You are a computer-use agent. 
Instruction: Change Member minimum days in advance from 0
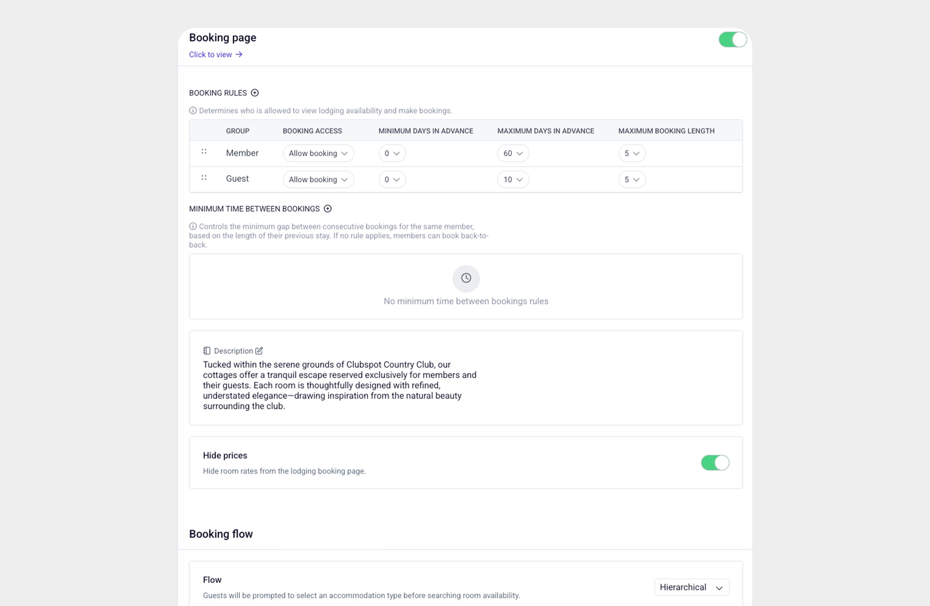392,153
